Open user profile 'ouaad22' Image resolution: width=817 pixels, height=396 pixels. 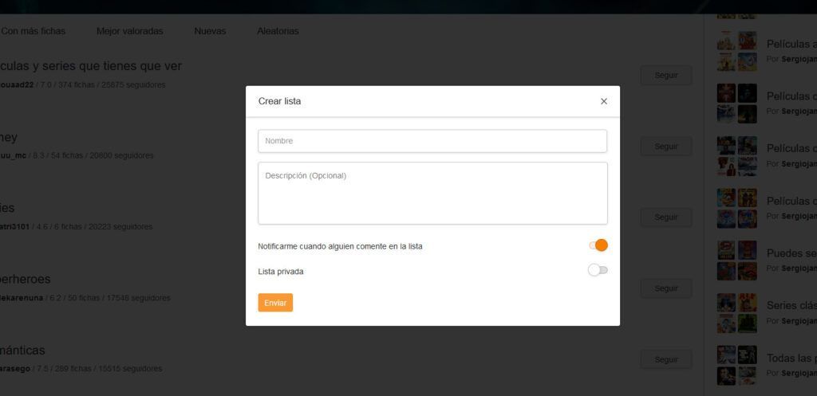pyautogui.click(x=17, y=84)
